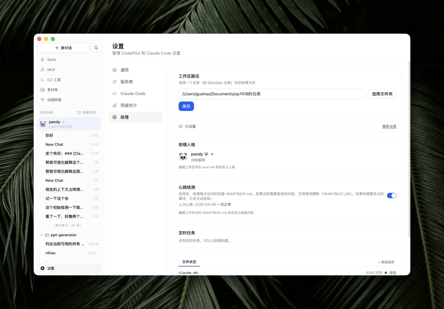
Task: Collapse the ppt-generator project group
Action: [x=41, y=235]
